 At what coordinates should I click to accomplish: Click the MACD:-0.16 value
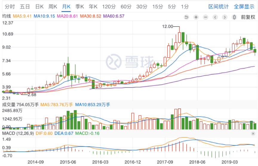click(87, 133)
